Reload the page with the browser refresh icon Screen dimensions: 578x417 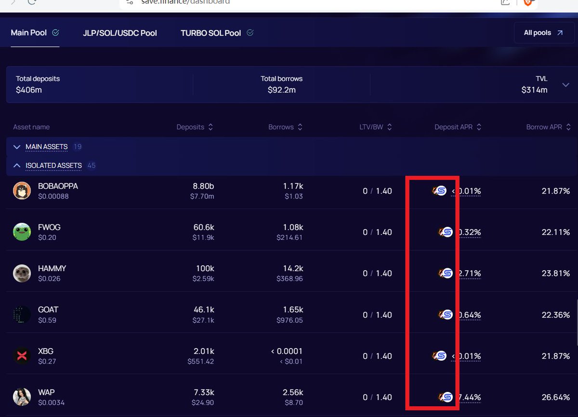click(32, 2)
